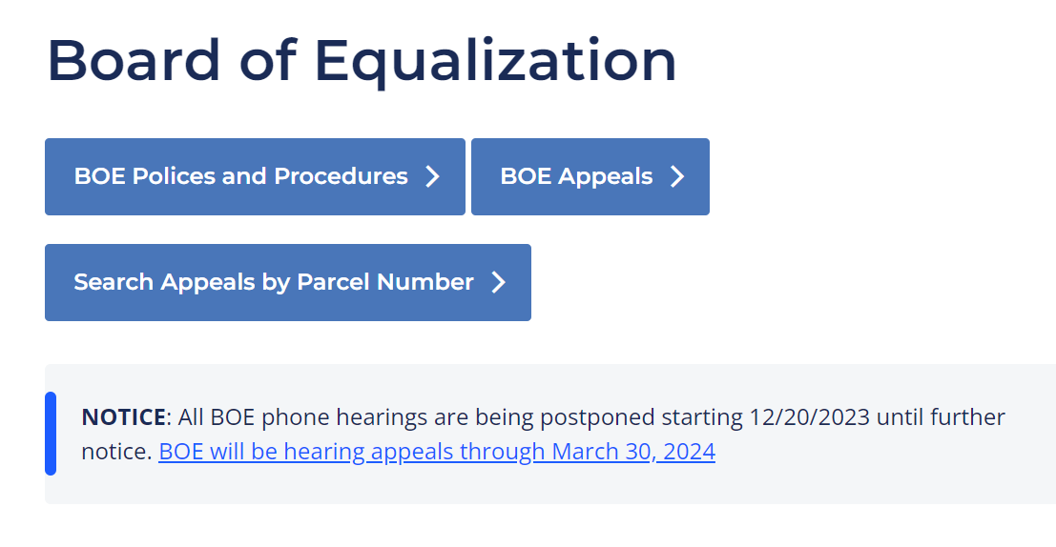Click the blue vertical bar beside the notice
This screenshot has width=1056, height=547.
[51, 434]
